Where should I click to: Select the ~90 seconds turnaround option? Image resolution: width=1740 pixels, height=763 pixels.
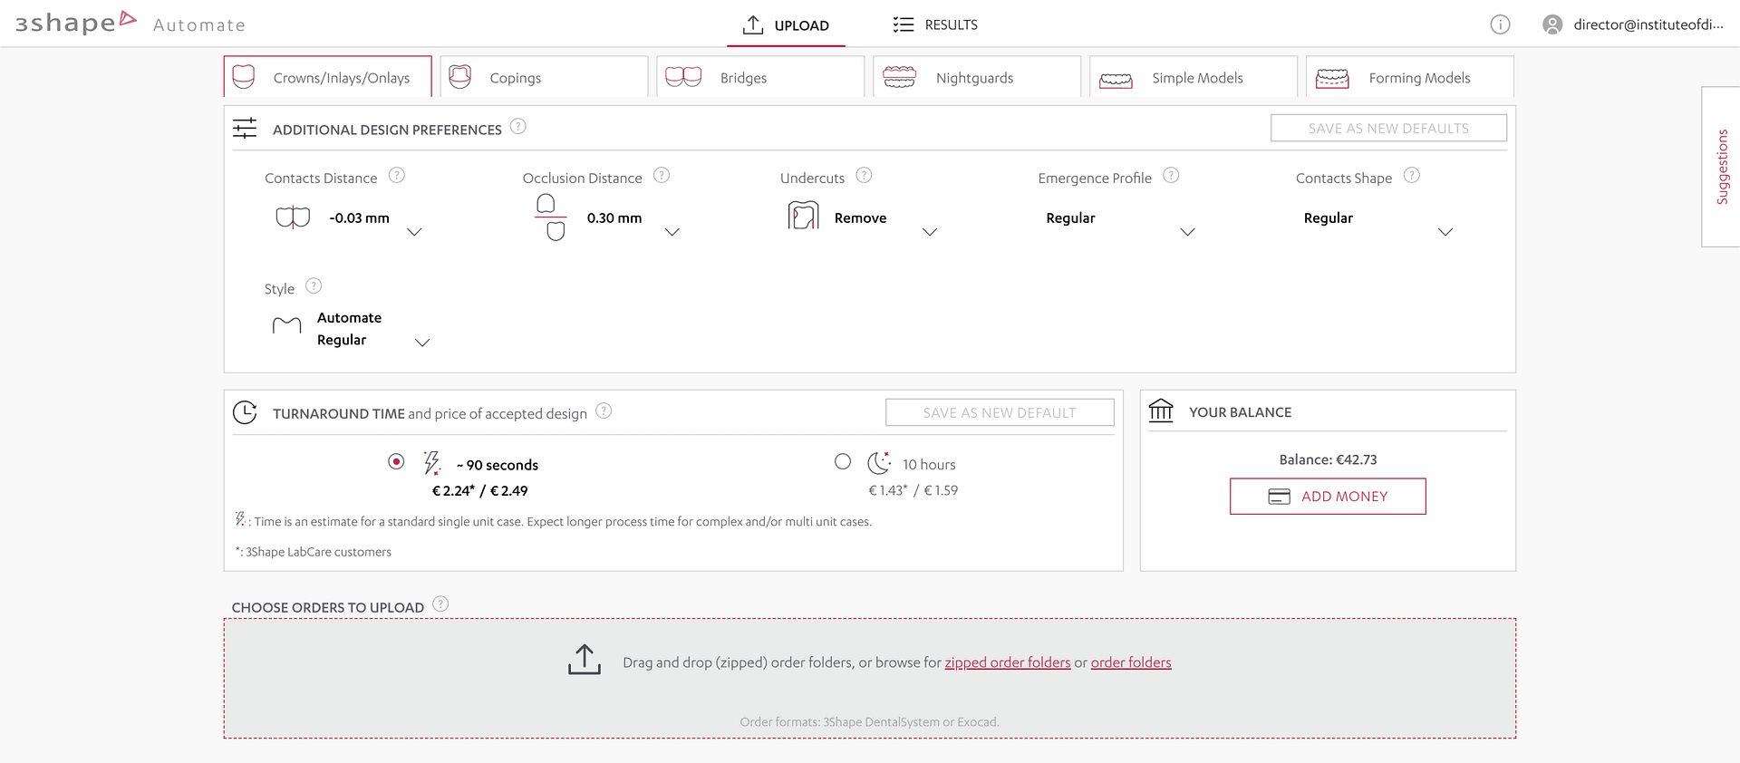[x=396, y=462]
